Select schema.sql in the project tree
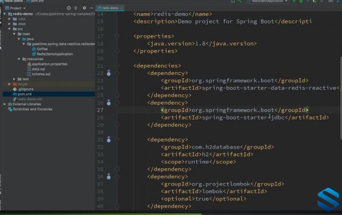 click(41, 74)
